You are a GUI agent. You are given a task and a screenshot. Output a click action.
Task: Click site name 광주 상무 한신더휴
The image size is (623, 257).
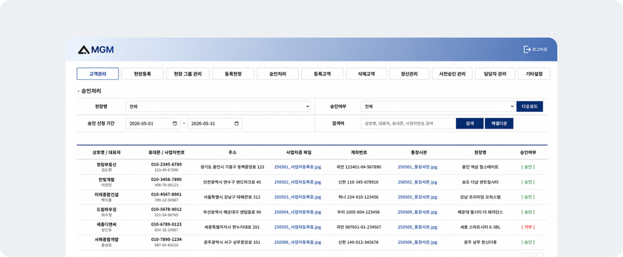[480, 242]
